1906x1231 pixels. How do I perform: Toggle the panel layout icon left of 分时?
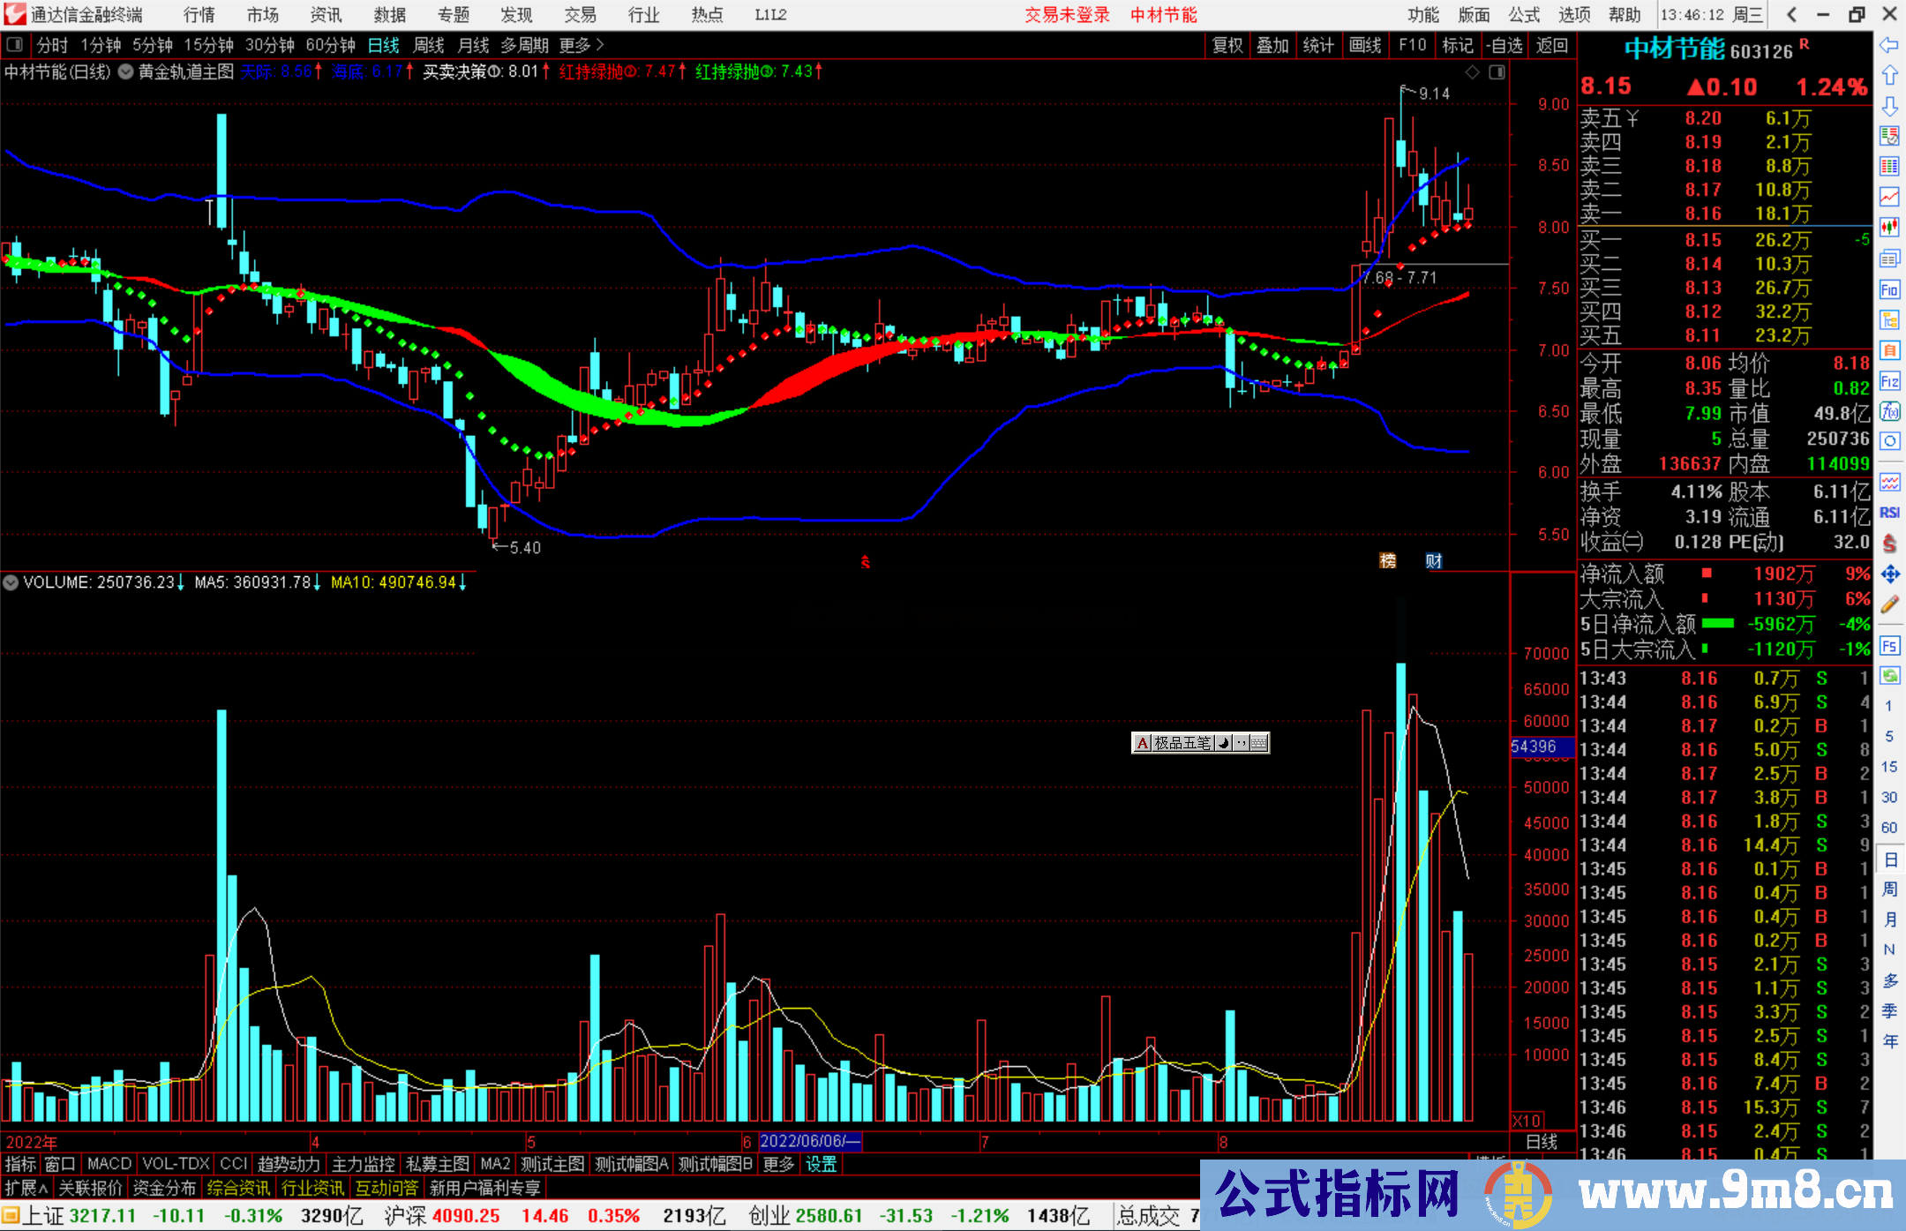tap(15, 44)
